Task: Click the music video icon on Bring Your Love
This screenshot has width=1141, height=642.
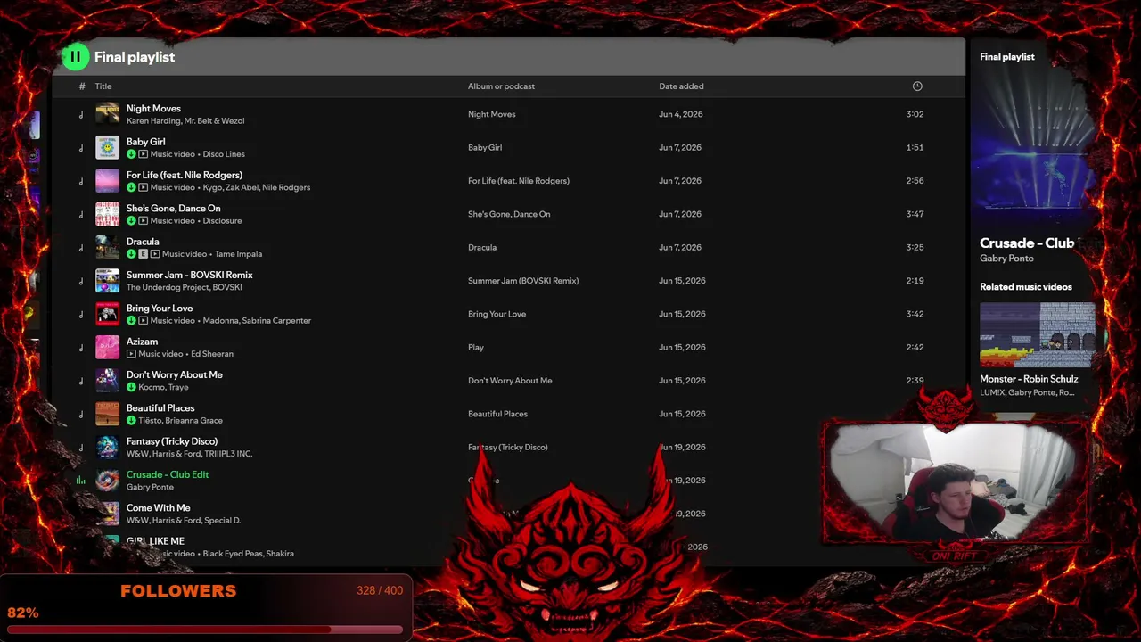Action: pos(143,320)
